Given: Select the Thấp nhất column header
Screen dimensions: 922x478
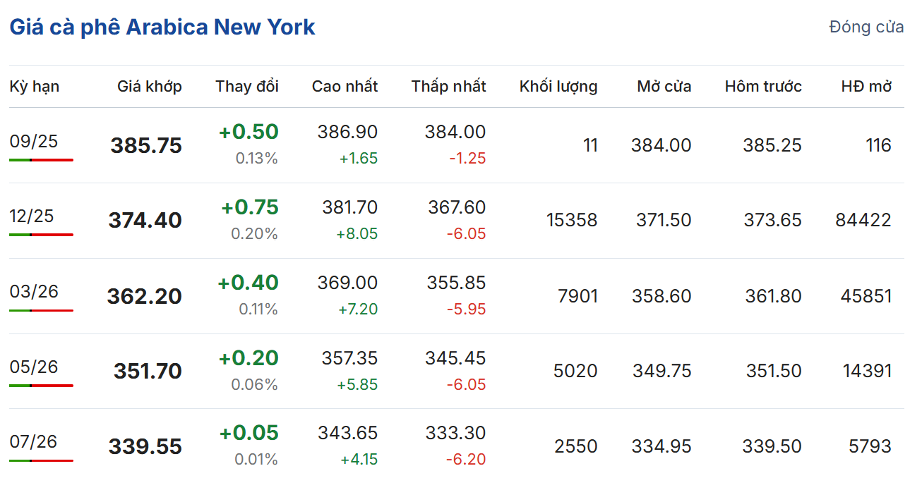Looking at the screenshot, I should pyautogui.click(x=448, y=87).
